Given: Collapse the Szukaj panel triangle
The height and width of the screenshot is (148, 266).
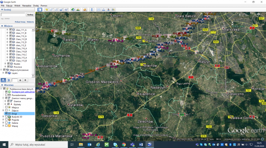Looking at the screenshot, I should (2, 9).
